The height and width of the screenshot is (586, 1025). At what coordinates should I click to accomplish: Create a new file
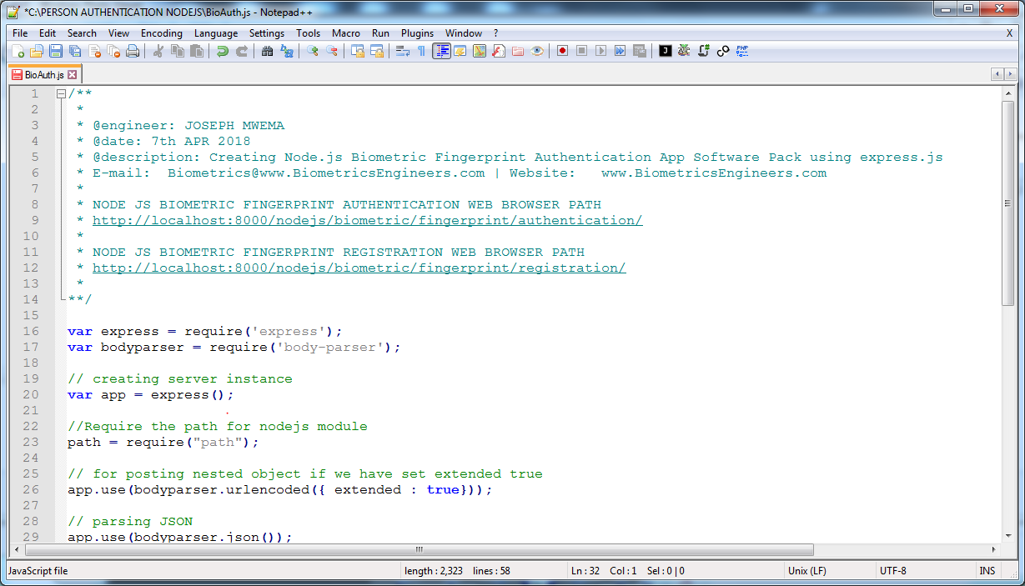point(19,51)
